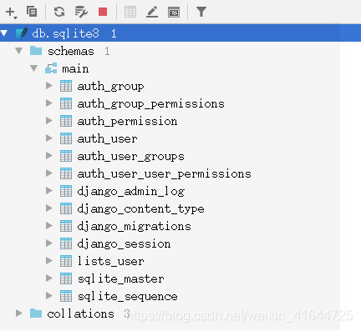Expand the auth_group table arrow
This screenshot has width=361, height=331.
coord(49,86)
